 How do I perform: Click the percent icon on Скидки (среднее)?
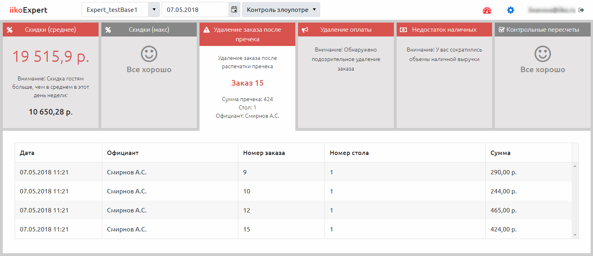(10, 30)
